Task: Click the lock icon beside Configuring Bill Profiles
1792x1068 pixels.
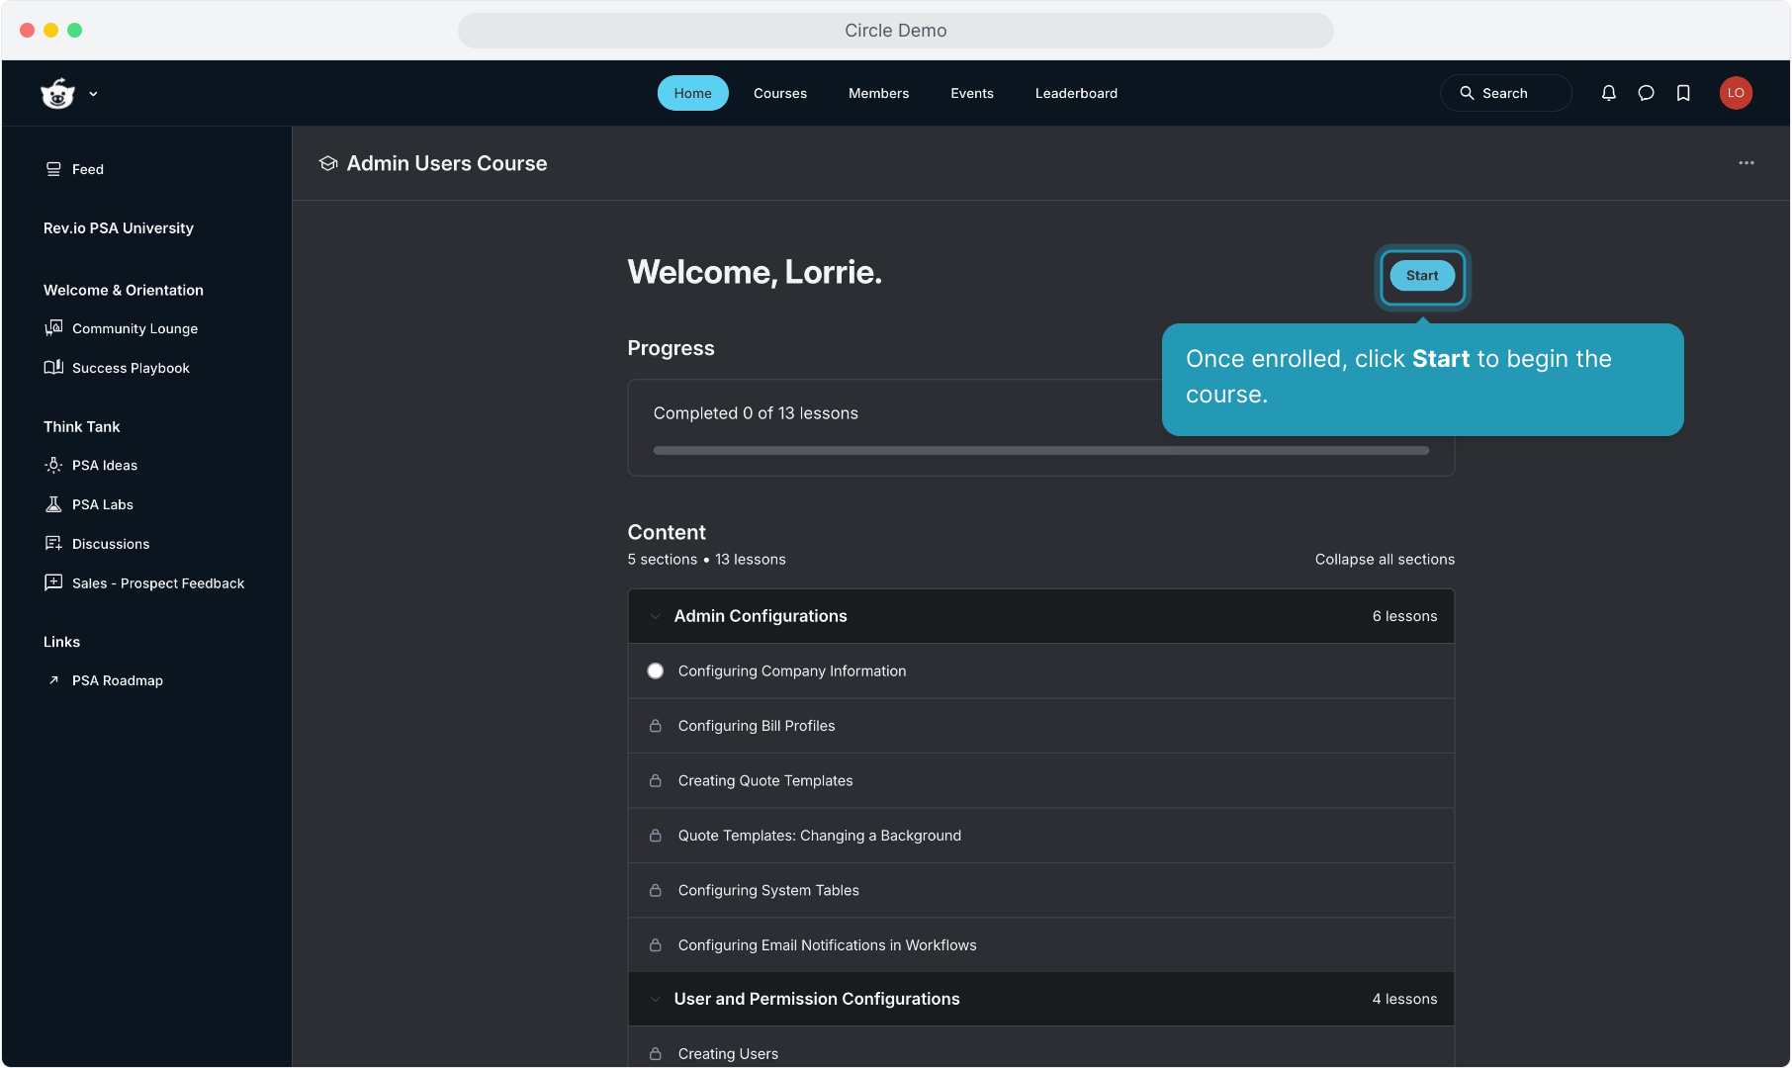Action: (x=655, y=726)
